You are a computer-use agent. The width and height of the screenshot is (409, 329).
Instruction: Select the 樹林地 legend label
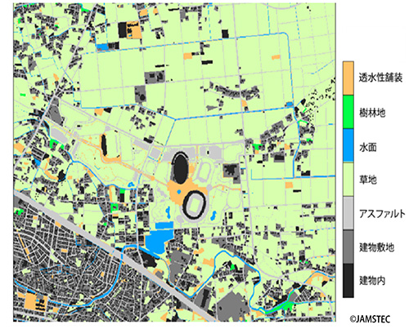click(x=372, y=112)
